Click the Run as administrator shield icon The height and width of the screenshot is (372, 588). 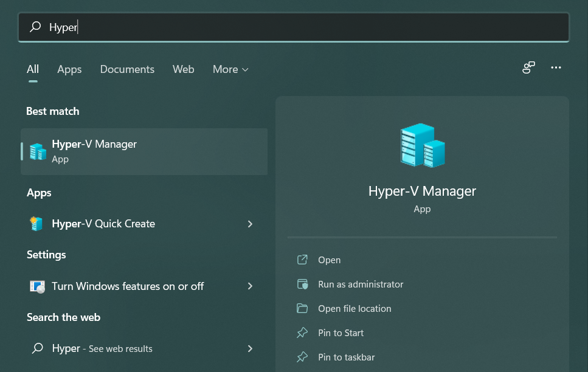[302, 284]
